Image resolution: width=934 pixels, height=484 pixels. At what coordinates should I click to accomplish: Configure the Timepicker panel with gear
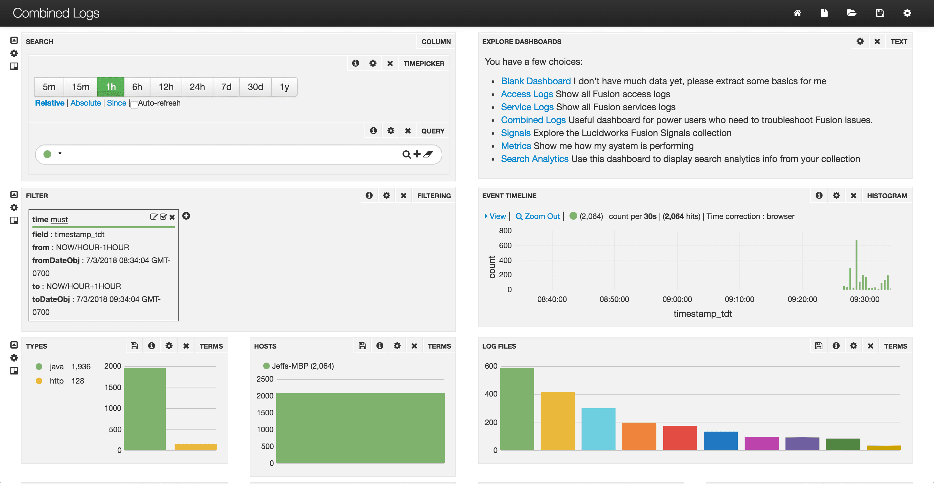[373, 63]
